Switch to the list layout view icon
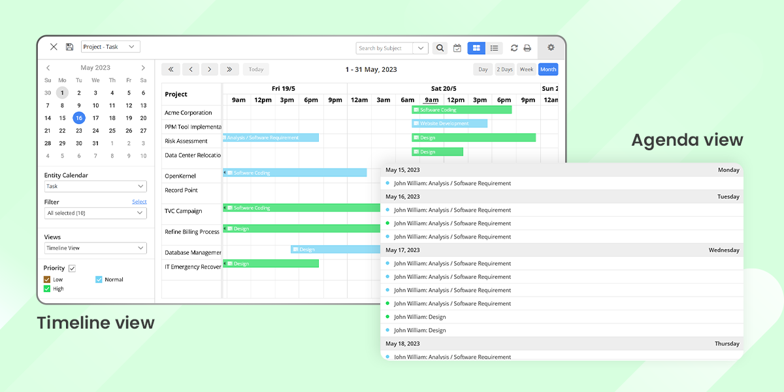This screenshot has width=784, height=392. [495, 48]
